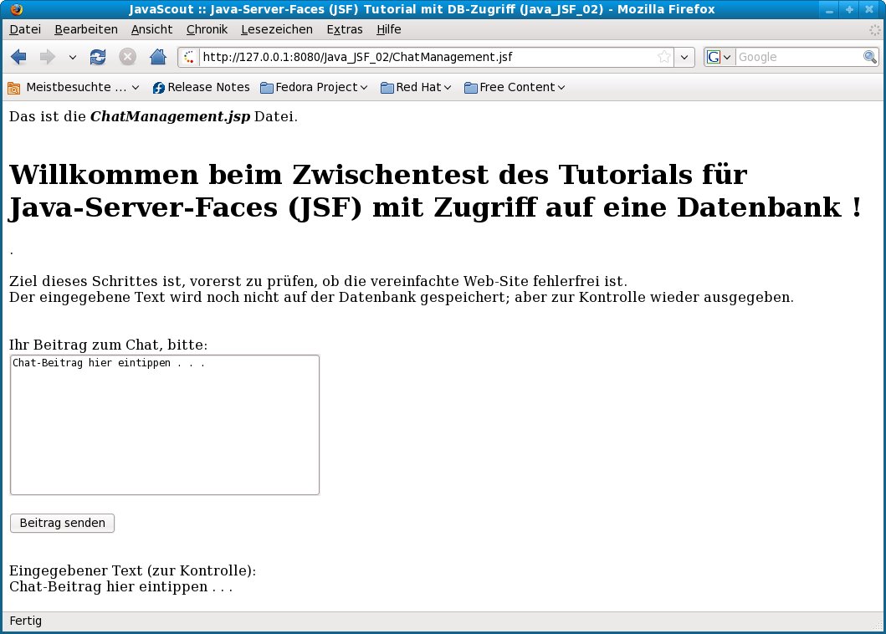Click the Back navigation arrow
The height and width of the screenshot is (634, 886).
tap(18, 57)
